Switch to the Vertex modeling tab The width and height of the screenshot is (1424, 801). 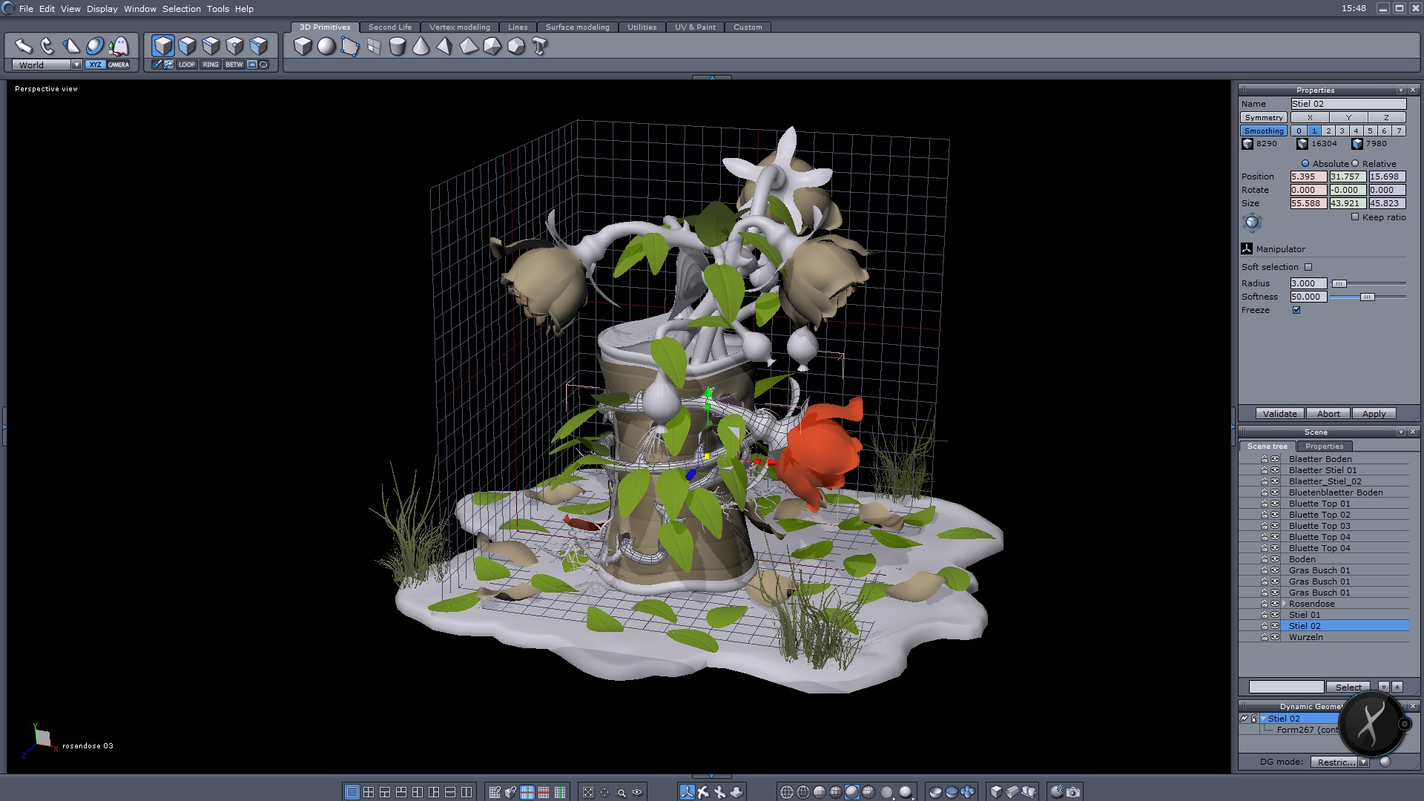click(x=459, y=27)
